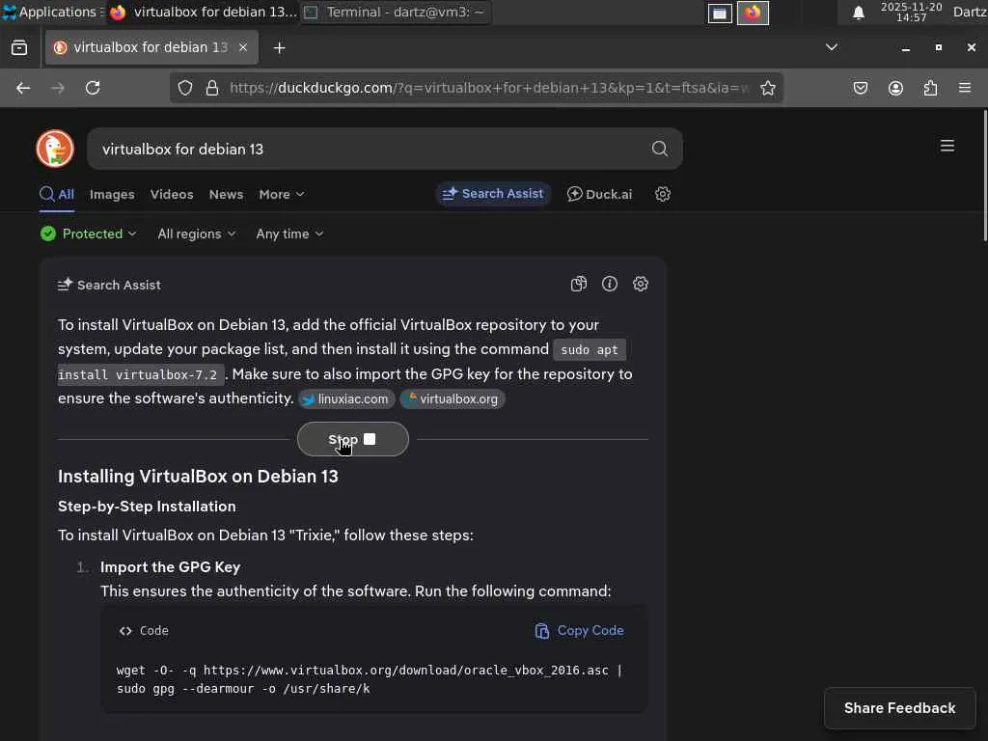Close the virtualbox for debian 13 tab
988x741 pixels.
242,47
